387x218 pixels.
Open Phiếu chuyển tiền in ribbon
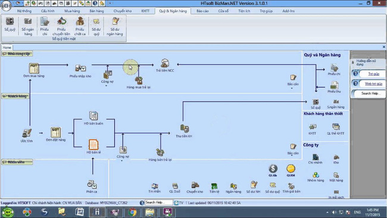[61, 26]
